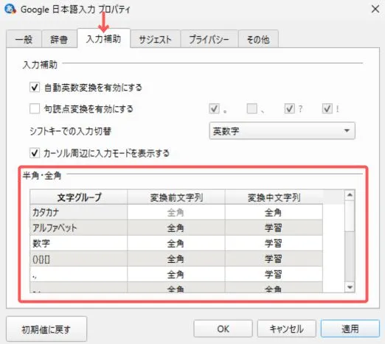Click the 文字グループ column header
The width and height of the screenshot is (385, 344).
click(x=79, y=197)
